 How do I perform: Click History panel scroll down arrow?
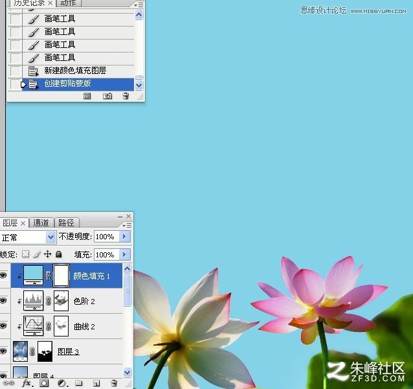(139, 86)
